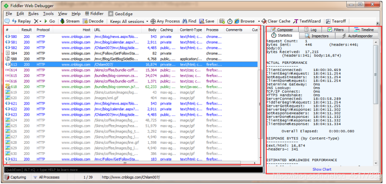386x184 pixels.
Task: Sort sessions by Protocol column header
Action: tap(43, 30)
